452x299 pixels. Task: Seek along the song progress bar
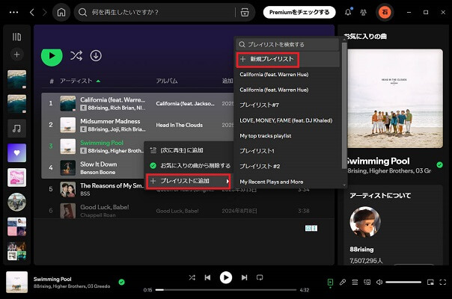click(x=226, y=290)
